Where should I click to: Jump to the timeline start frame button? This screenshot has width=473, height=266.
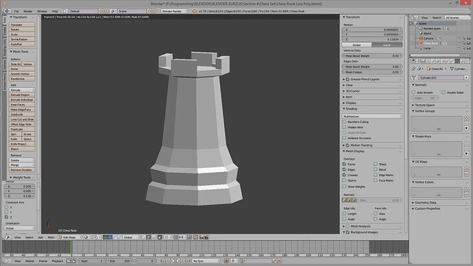pos(163,261)
